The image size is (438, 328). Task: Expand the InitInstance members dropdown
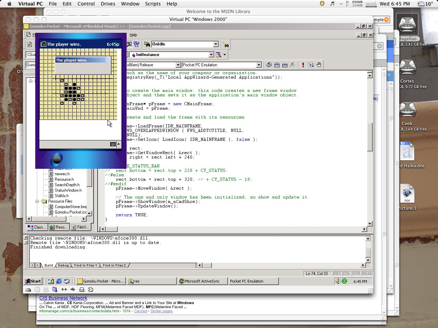211,55
